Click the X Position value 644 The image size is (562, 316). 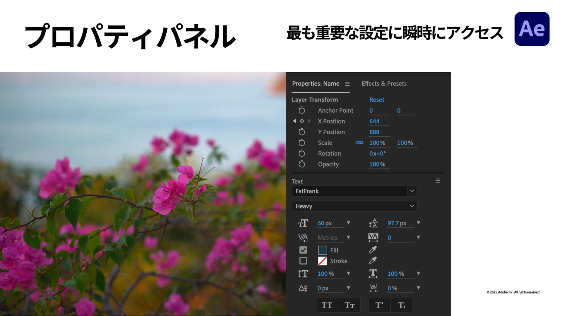tap(374, 121)
